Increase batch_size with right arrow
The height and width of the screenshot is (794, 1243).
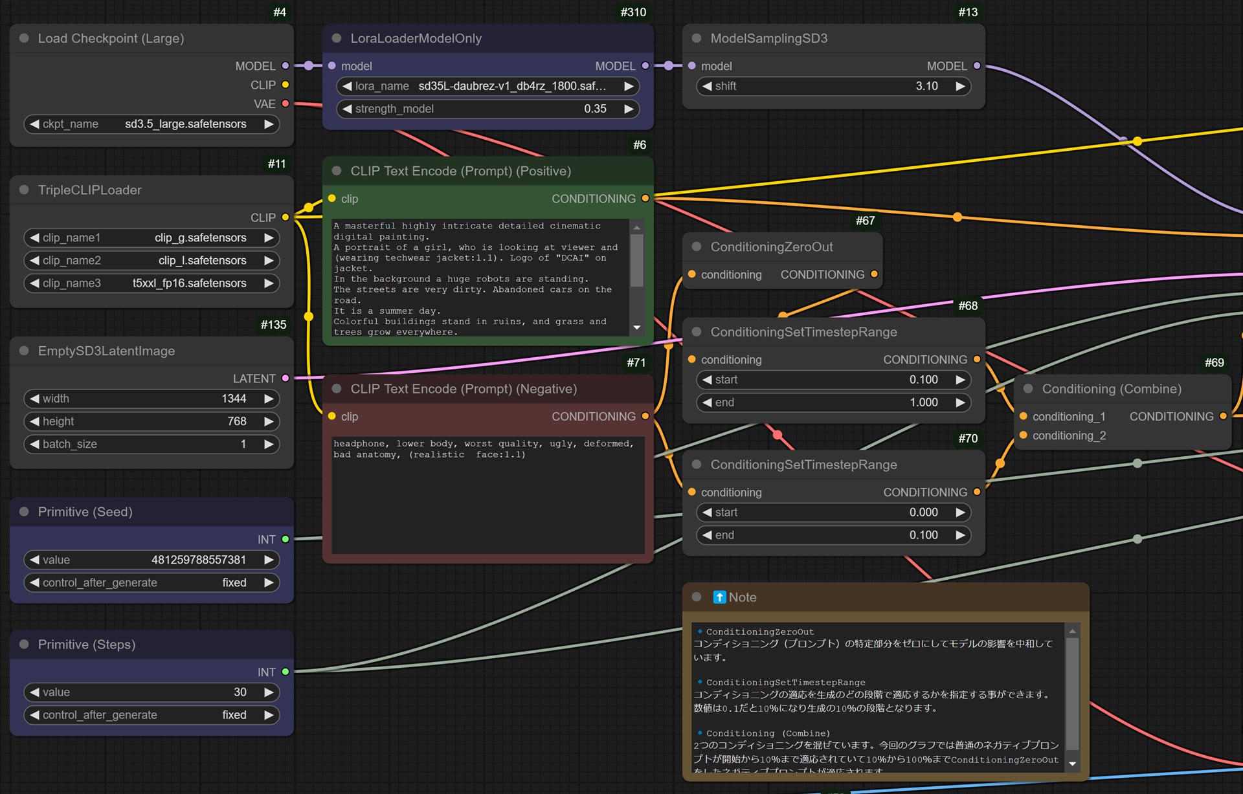(x=269, y=444)
